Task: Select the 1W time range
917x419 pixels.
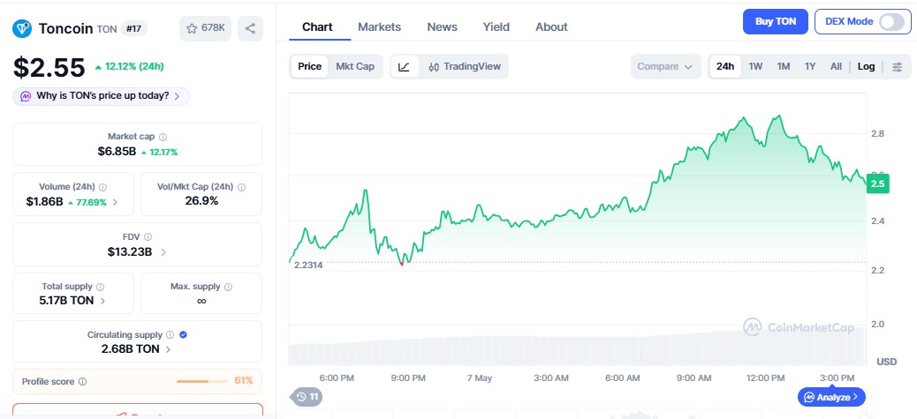Action: coord(755,66)
